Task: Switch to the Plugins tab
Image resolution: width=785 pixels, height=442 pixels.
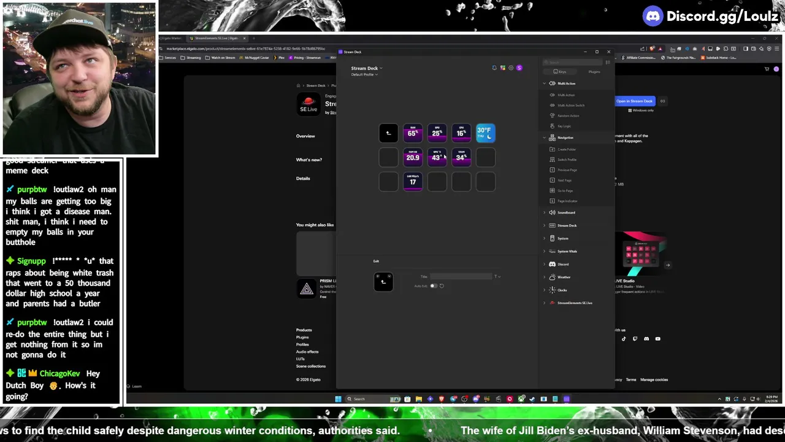Action: coord(594,72)
